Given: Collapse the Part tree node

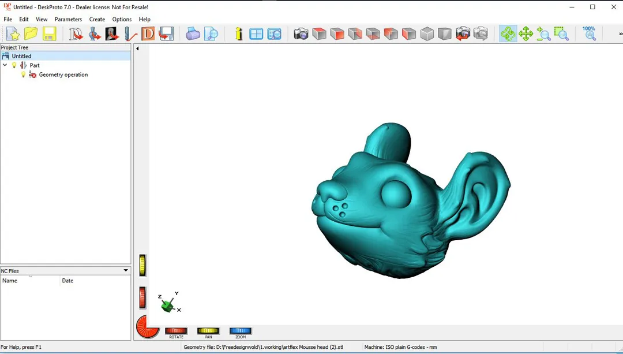Looking at the screenshot, I should click(x=5, y=65).
